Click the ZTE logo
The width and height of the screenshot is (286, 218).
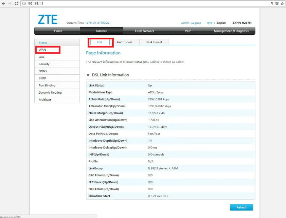point(48,19)
